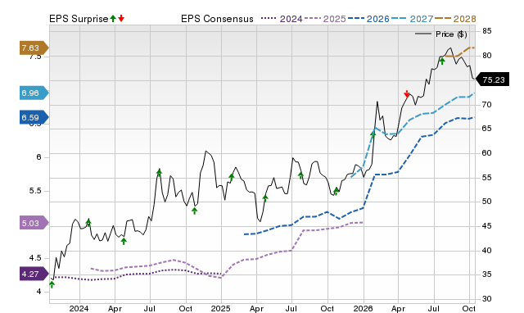Click the 40 price axis label
The width and height of the screenshot is (524, 313).
487,250
